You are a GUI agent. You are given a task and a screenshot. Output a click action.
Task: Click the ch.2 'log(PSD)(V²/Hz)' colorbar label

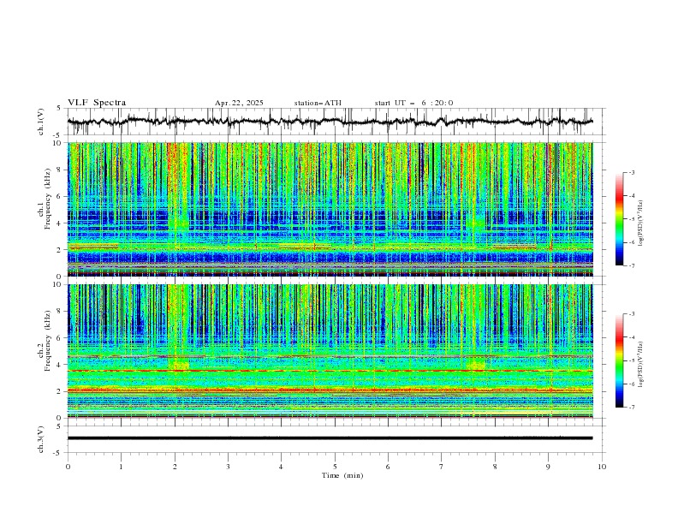(x=640, y=364)
